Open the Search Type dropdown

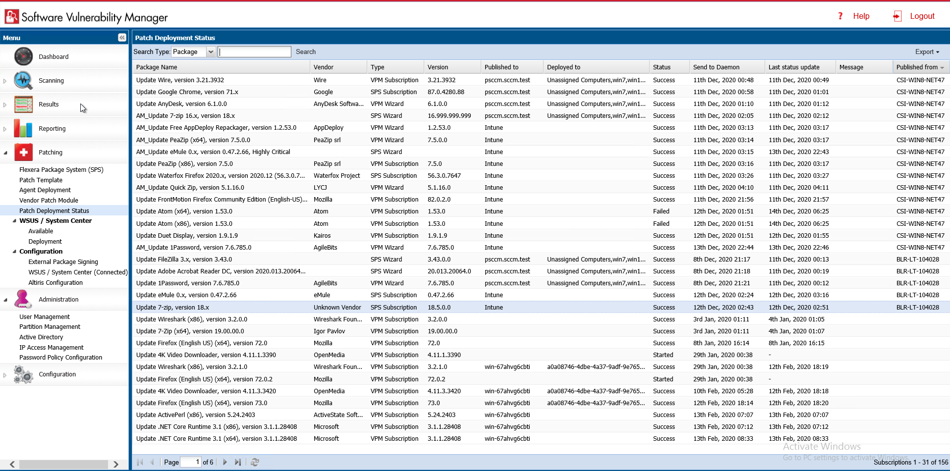pos(211,52)
